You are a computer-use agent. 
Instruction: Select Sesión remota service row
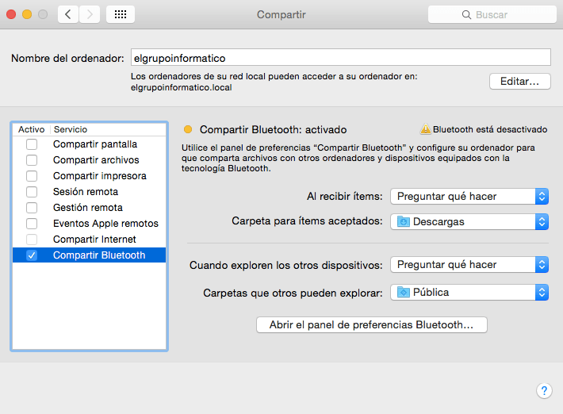pyautogui.click(x=89, y=192)
